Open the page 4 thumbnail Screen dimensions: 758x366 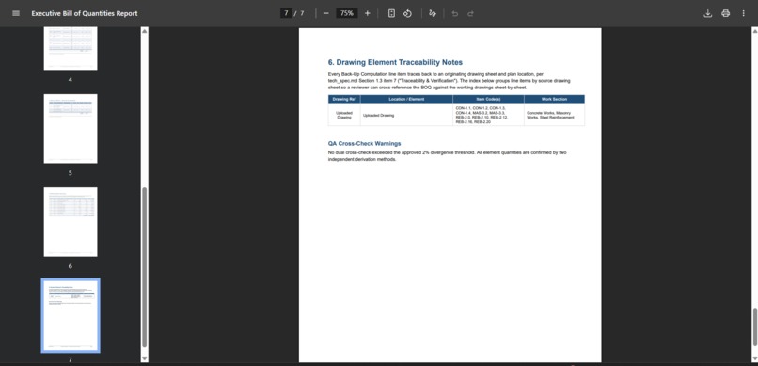71,48
